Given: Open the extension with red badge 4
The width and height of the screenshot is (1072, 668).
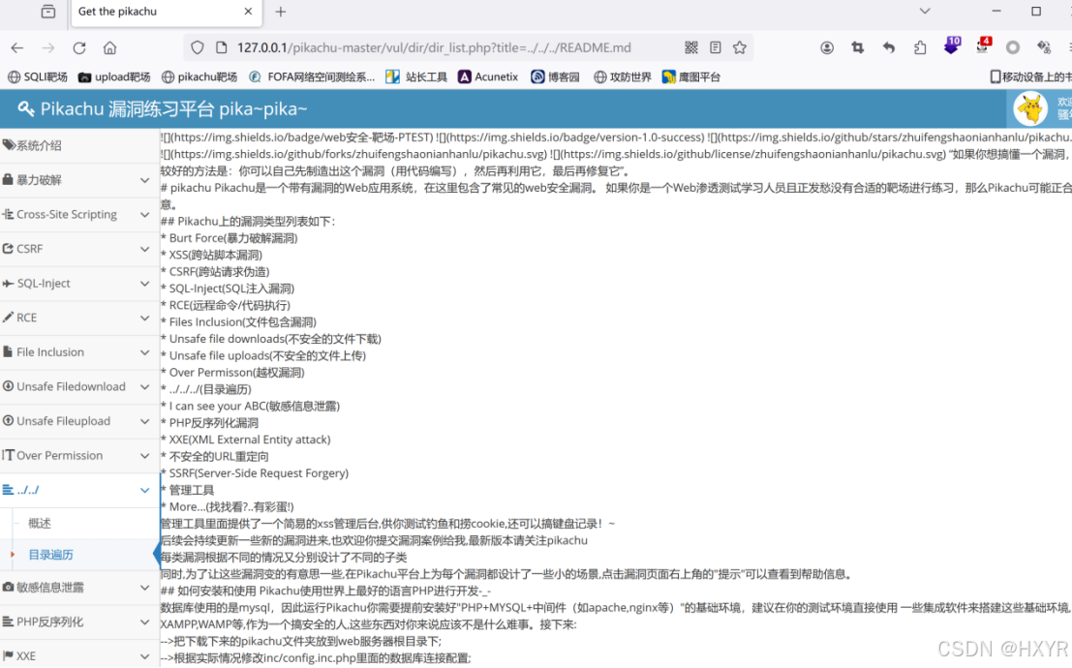Looking at the screenshot, I should (x=983, y=46).
